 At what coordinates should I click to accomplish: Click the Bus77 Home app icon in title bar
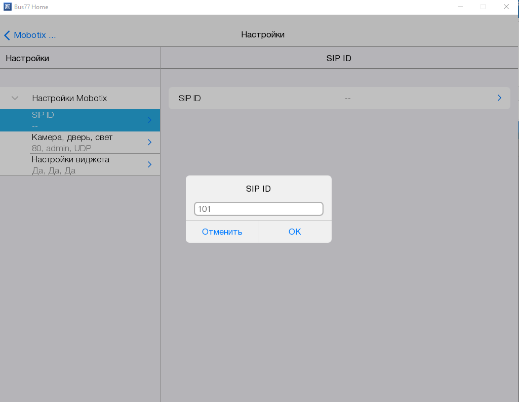point(7,7)
